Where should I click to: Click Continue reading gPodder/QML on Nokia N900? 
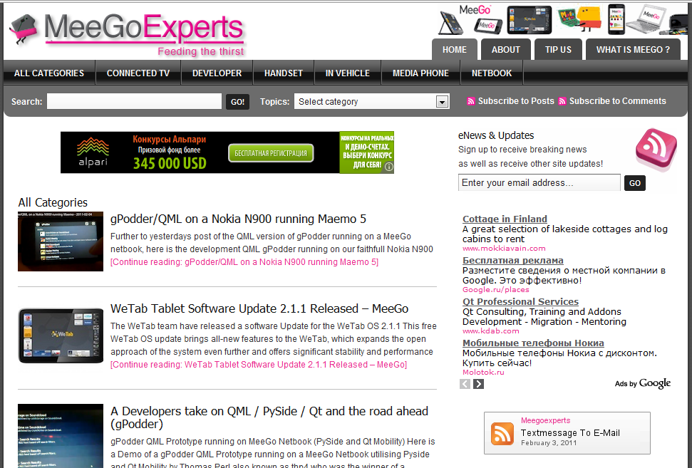tap(244, 262)
